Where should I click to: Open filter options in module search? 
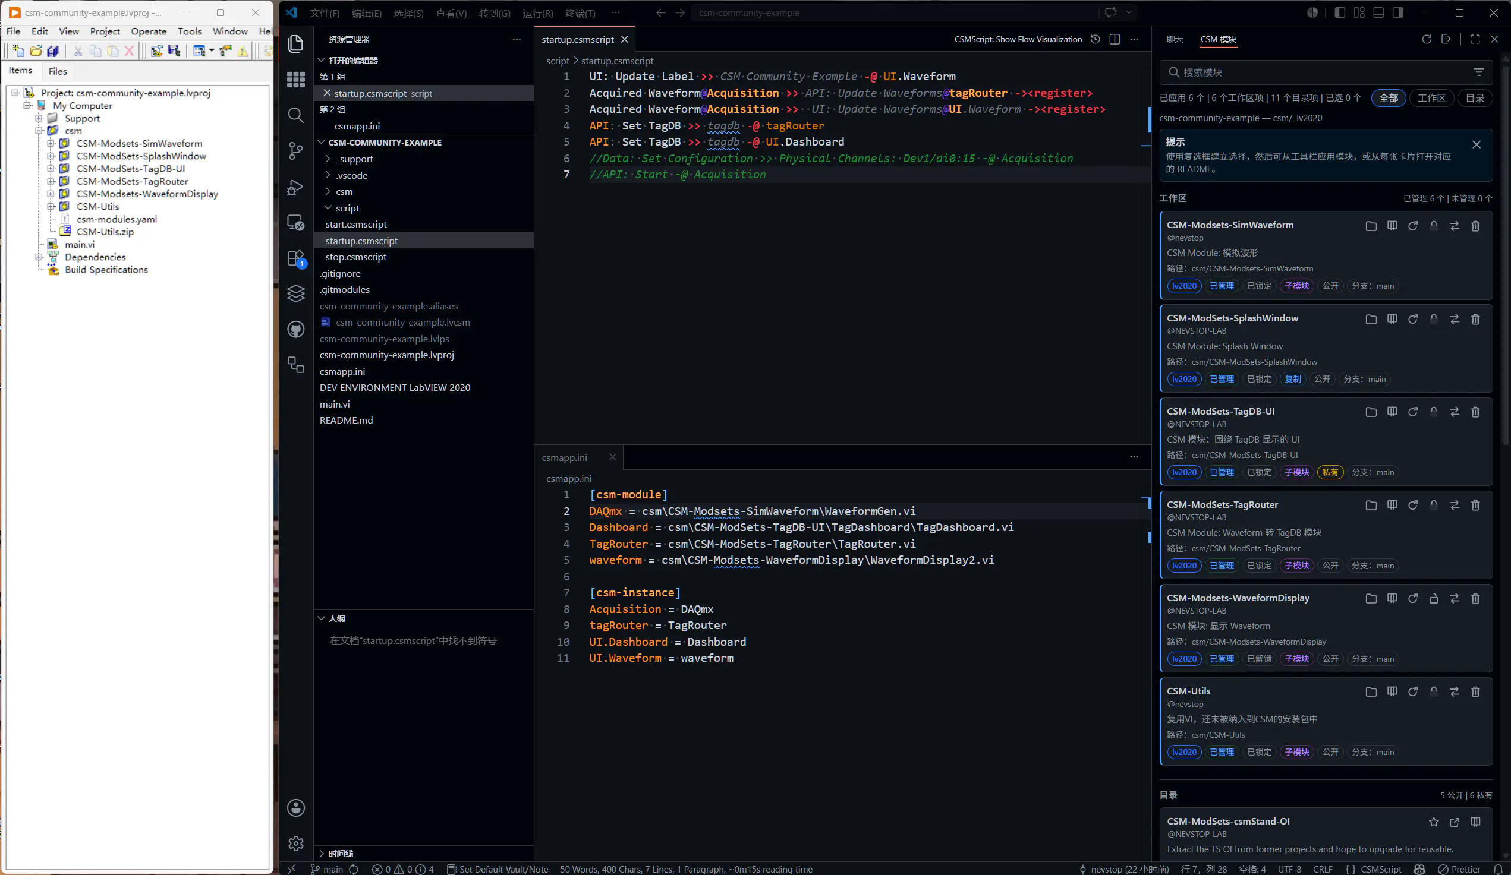pyautogui.click(x=1479, y=72)
